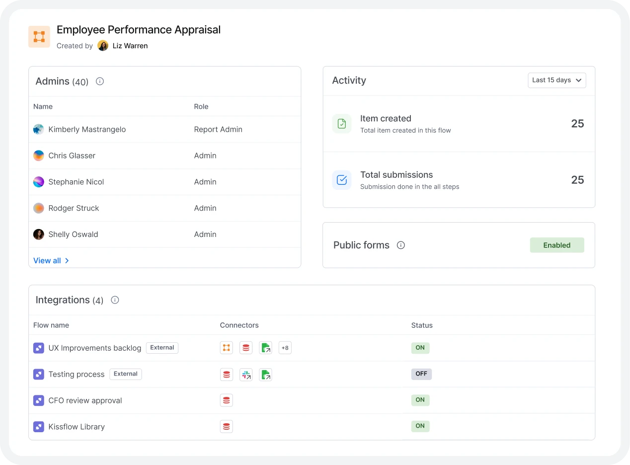Click the Connectors column header

pos(239,325)
